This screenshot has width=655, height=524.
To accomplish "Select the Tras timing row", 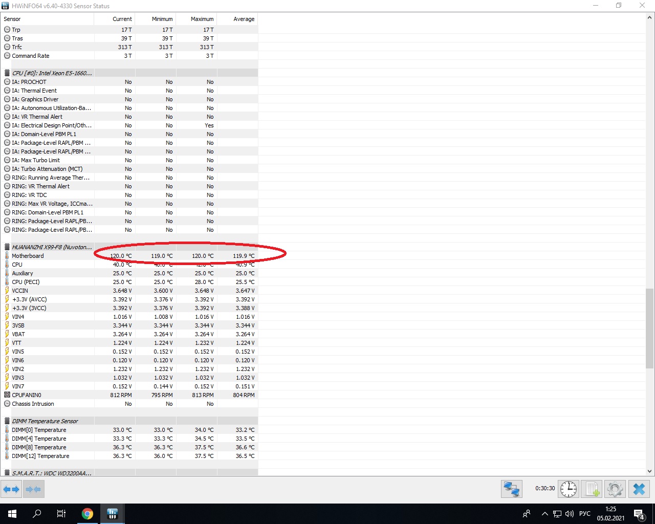I will tap(129, 38).
